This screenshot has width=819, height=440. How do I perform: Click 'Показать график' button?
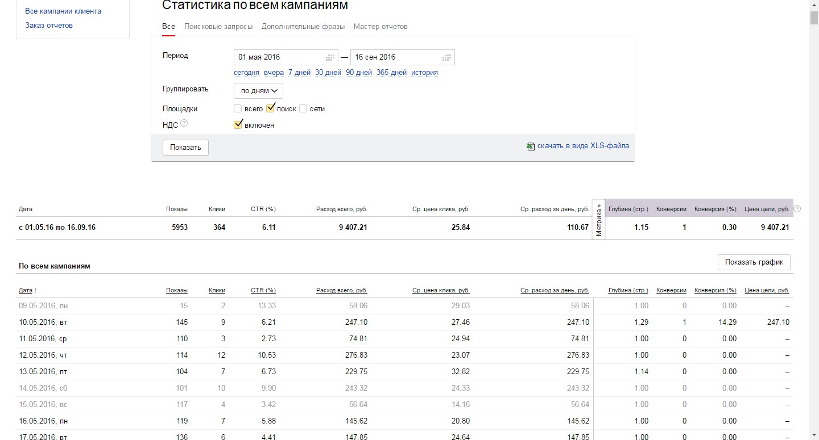pos(754,262)
